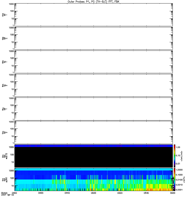Click the '1000' tick of the scm1 panel
The height and width of the screenshot is (200, 187).
click(11, 171)
